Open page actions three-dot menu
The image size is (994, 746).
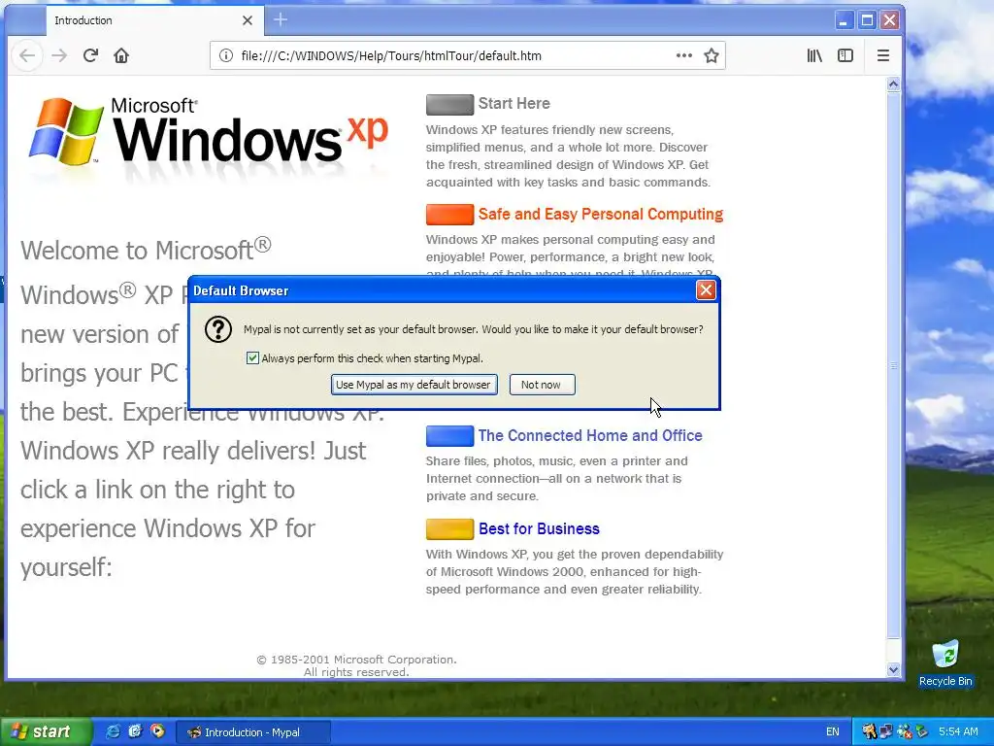point(684,55)
